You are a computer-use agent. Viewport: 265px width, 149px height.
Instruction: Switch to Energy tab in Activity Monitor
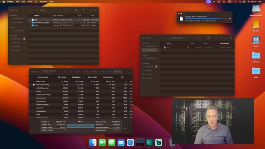click(103, 72)
